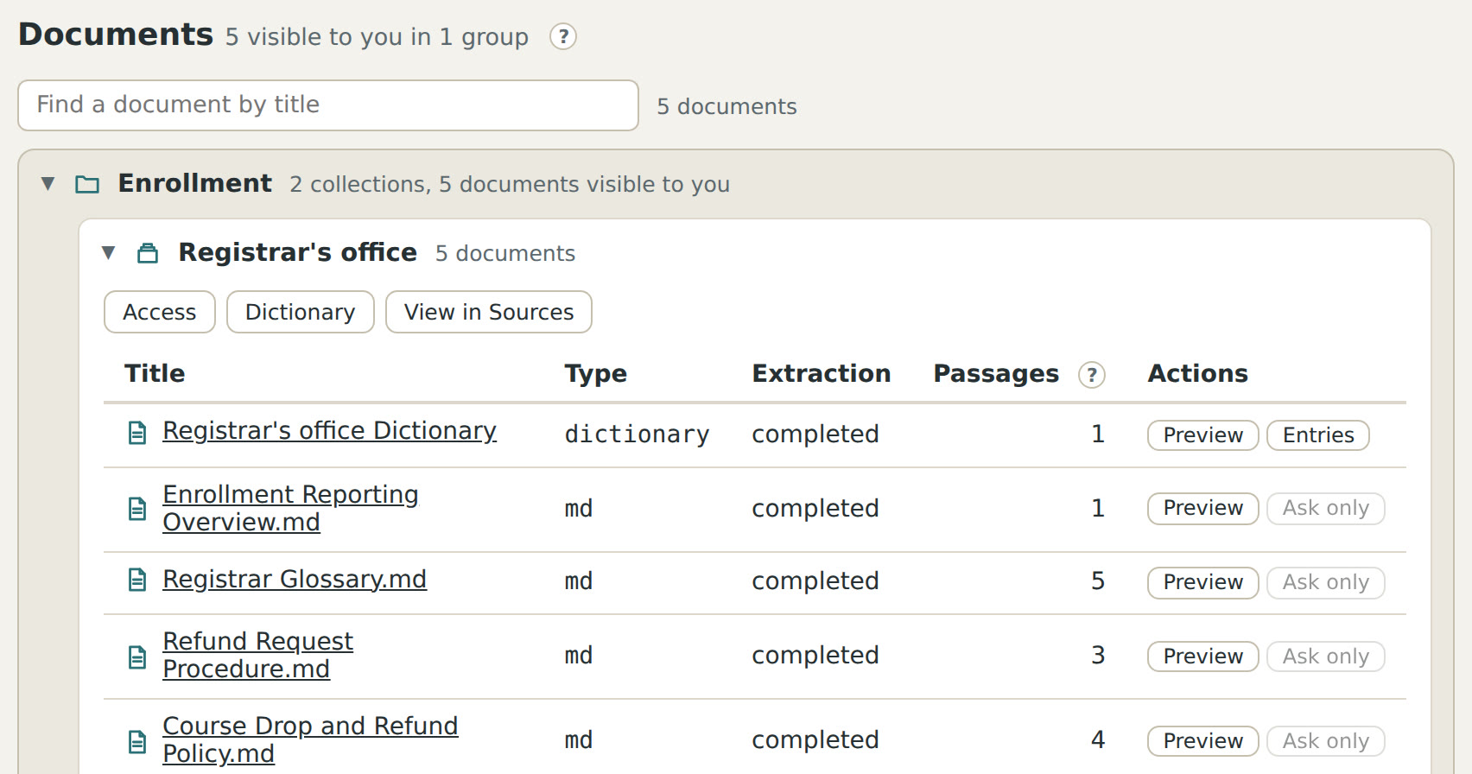This screenshot has width=1472, height=774.
Task: Preview the Registrar's office Dictionary
Action: pos(1203,435)
